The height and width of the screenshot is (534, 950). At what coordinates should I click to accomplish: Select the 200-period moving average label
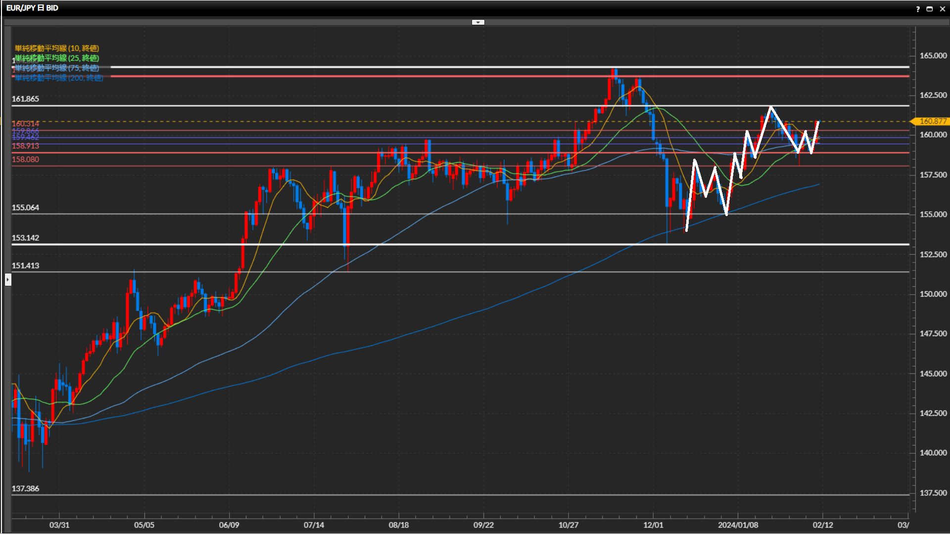(58, 78)
